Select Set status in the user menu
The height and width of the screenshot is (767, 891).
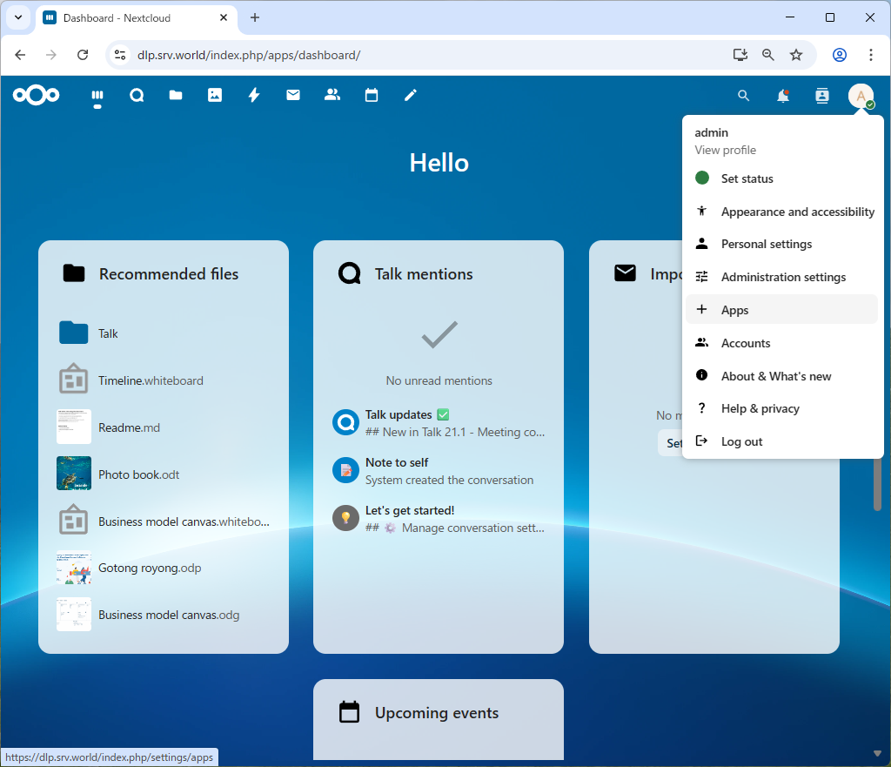pos(747,178)
